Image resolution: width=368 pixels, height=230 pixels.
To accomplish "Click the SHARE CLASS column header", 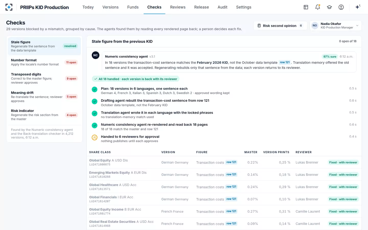I will 100,152.
